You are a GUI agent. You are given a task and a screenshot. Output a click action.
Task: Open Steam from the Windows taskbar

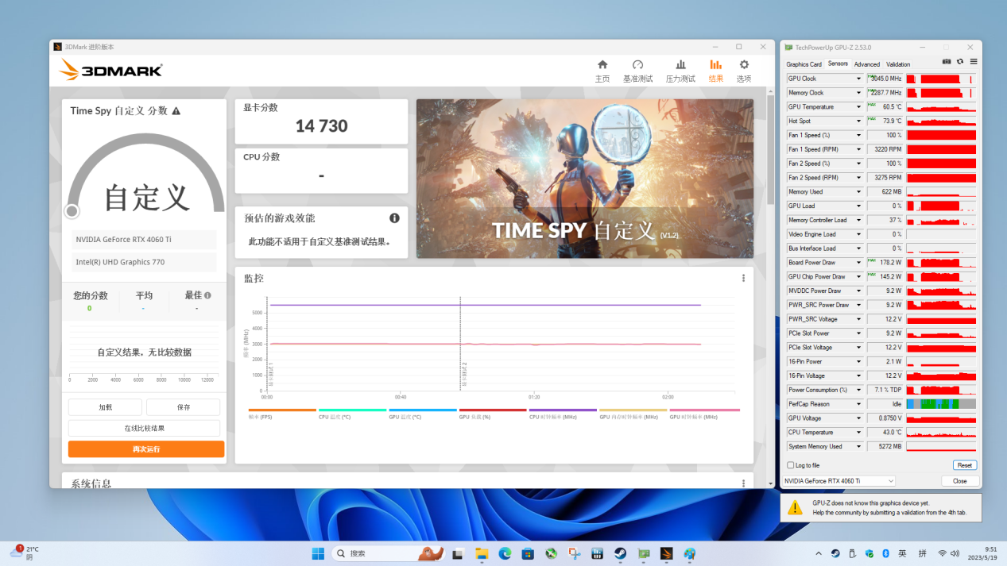pos(620,553)
